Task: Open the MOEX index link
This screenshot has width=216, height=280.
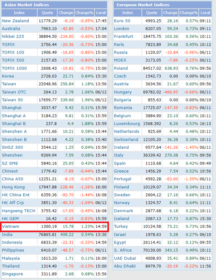Action: tap(120, 60)
